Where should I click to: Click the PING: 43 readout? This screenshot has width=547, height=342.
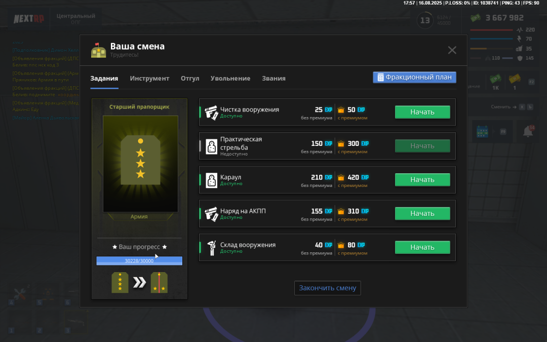coord(511,3)
